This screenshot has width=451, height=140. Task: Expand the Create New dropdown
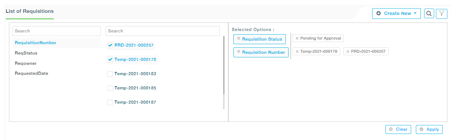pos(397,14)
